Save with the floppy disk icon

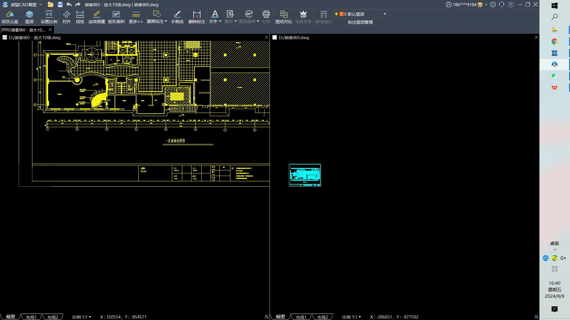coord(60,4)
